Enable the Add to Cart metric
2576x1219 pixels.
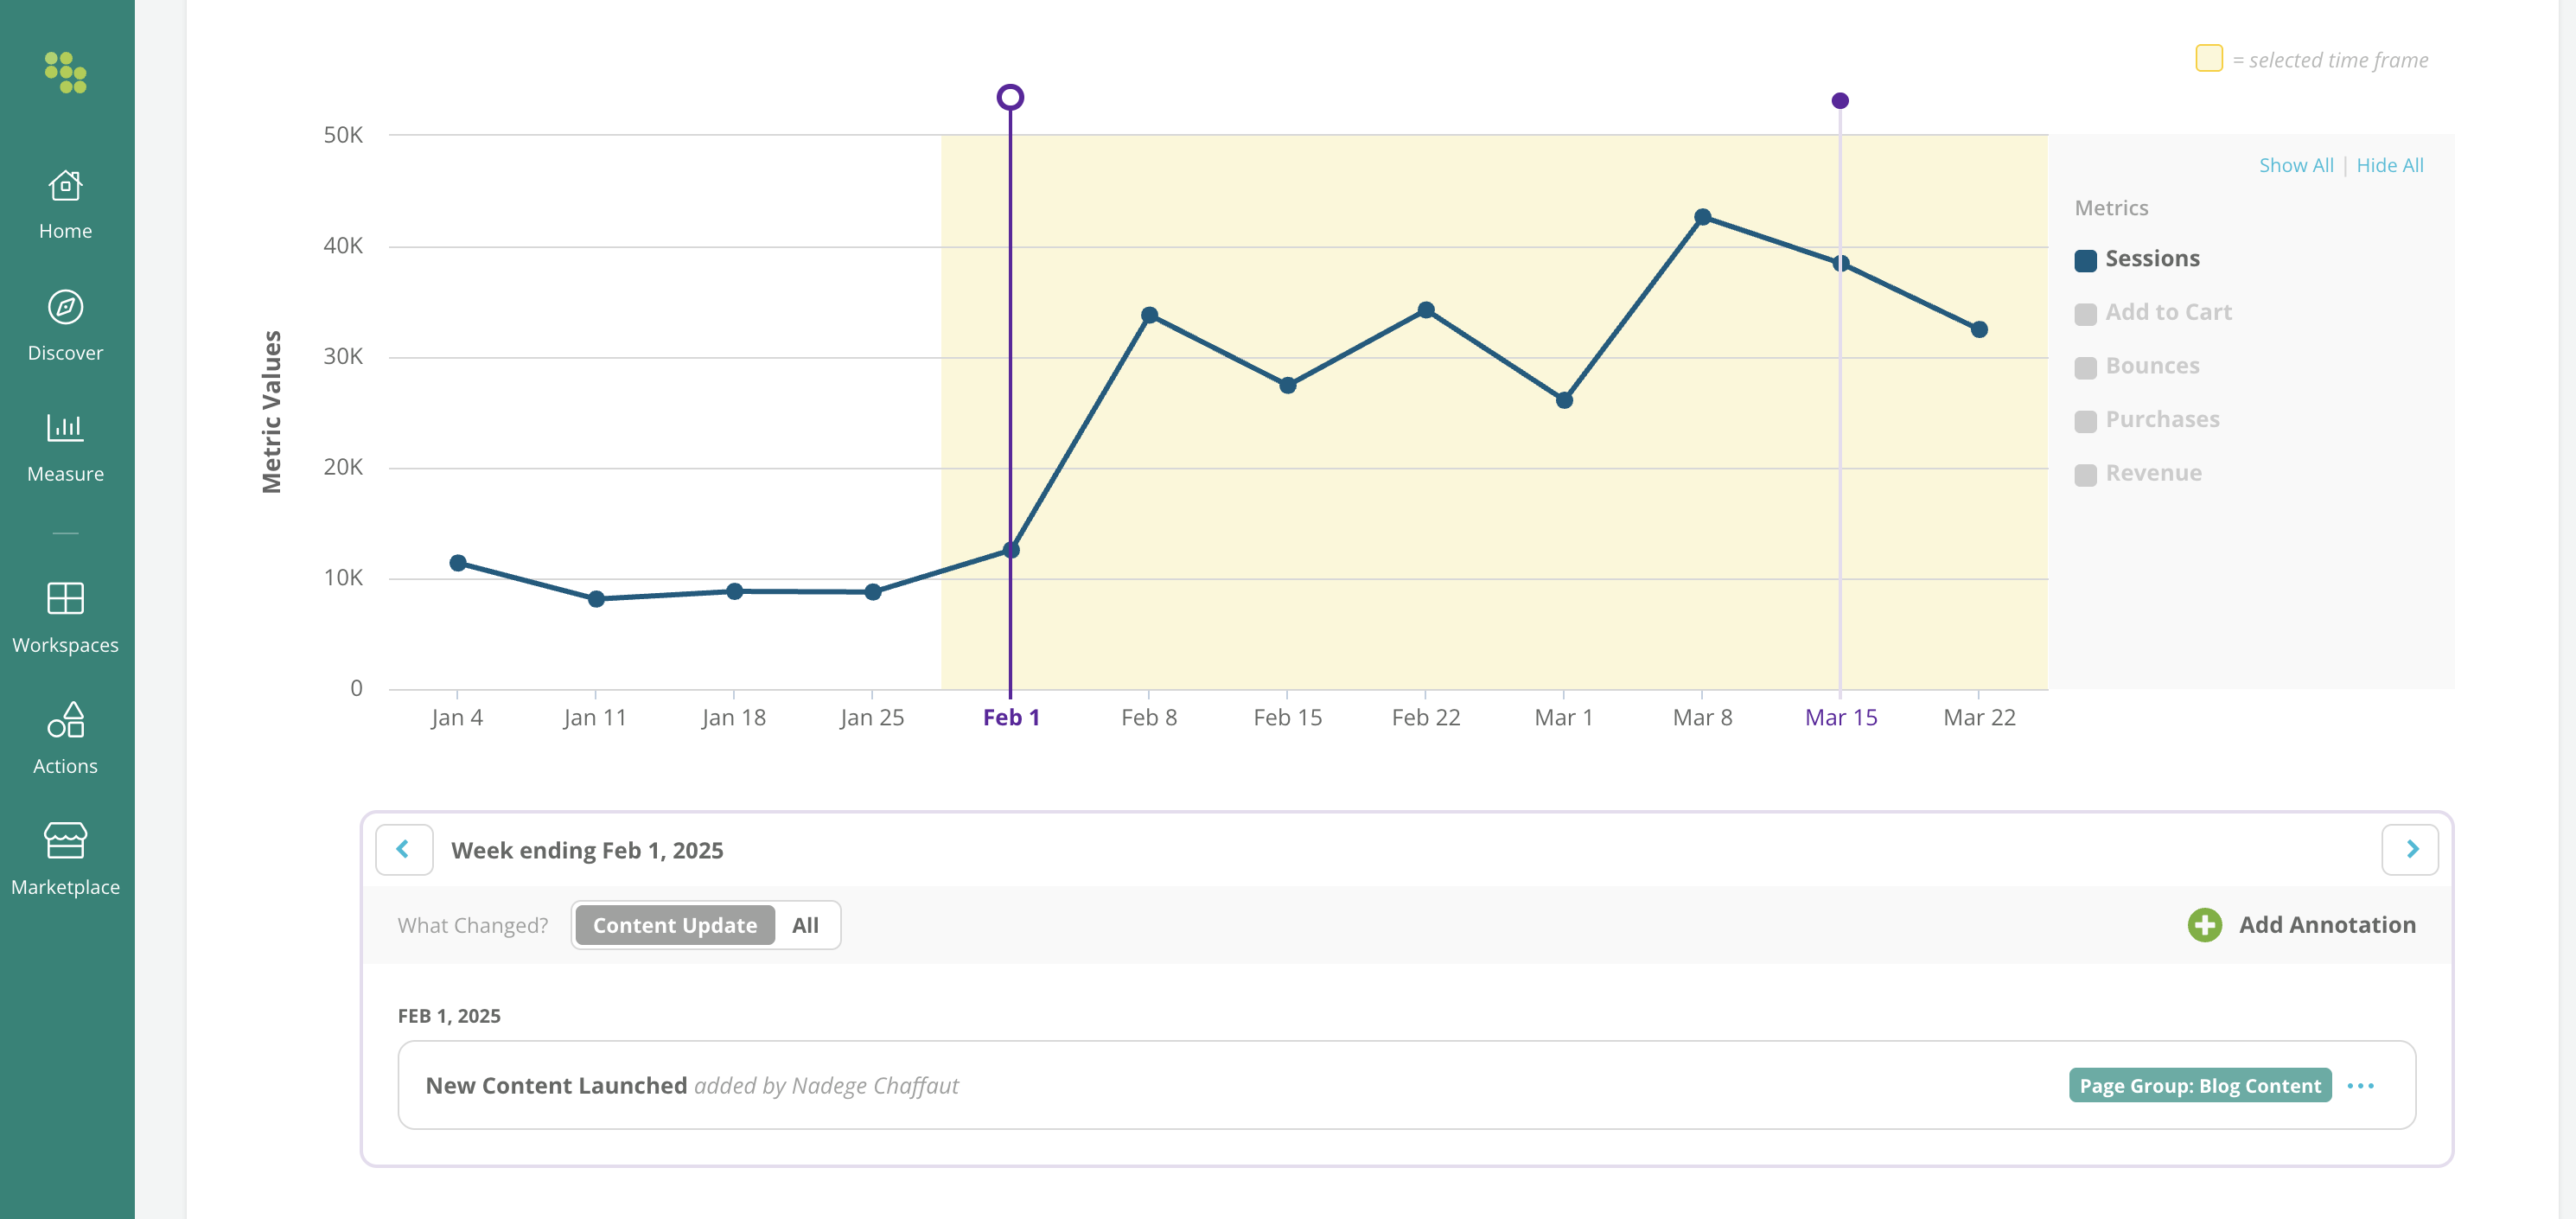point(2085,314)
